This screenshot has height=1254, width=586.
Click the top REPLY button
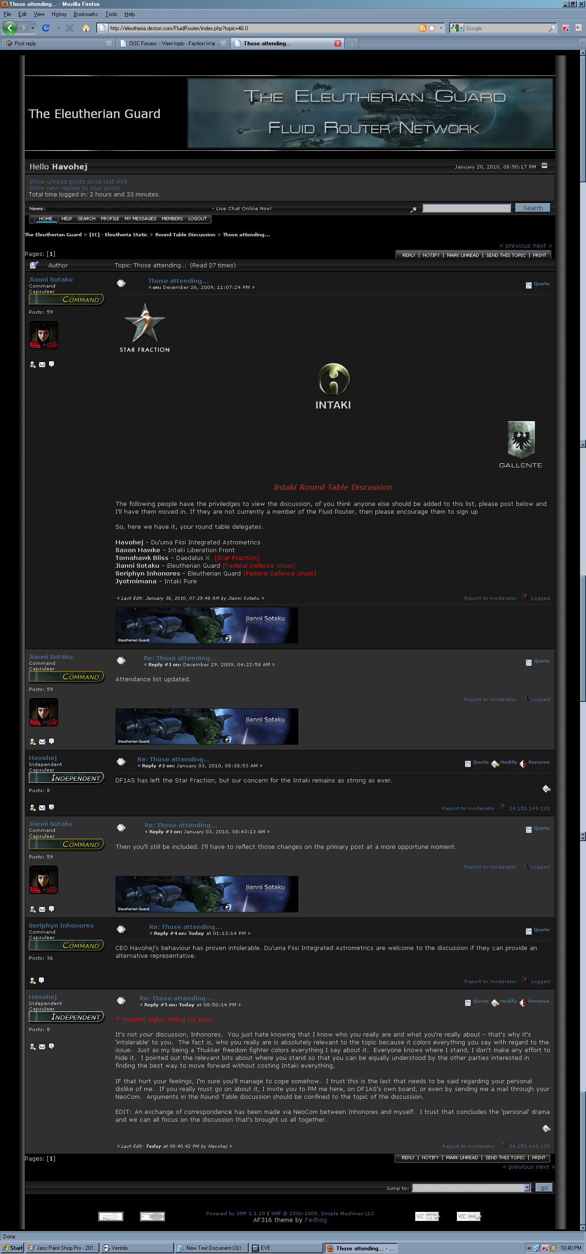(x=408, y=255)
